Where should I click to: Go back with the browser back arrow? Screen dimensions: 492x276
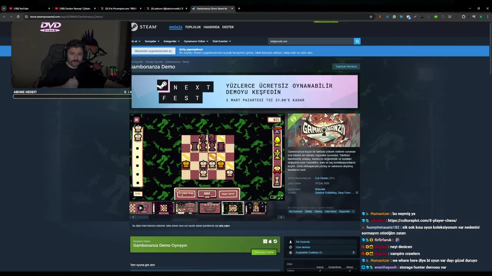click(x=4, y=16)
